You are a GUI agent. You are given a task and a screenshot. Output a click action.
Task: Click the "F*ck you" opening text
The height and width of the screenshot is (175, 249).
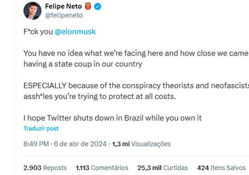tap(37, 32)
